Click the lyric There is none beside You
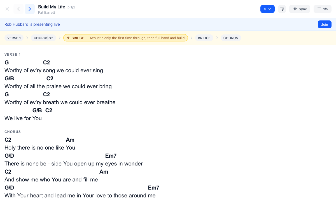336x210 pixels. pyautogui.click(x=74, y=164)
